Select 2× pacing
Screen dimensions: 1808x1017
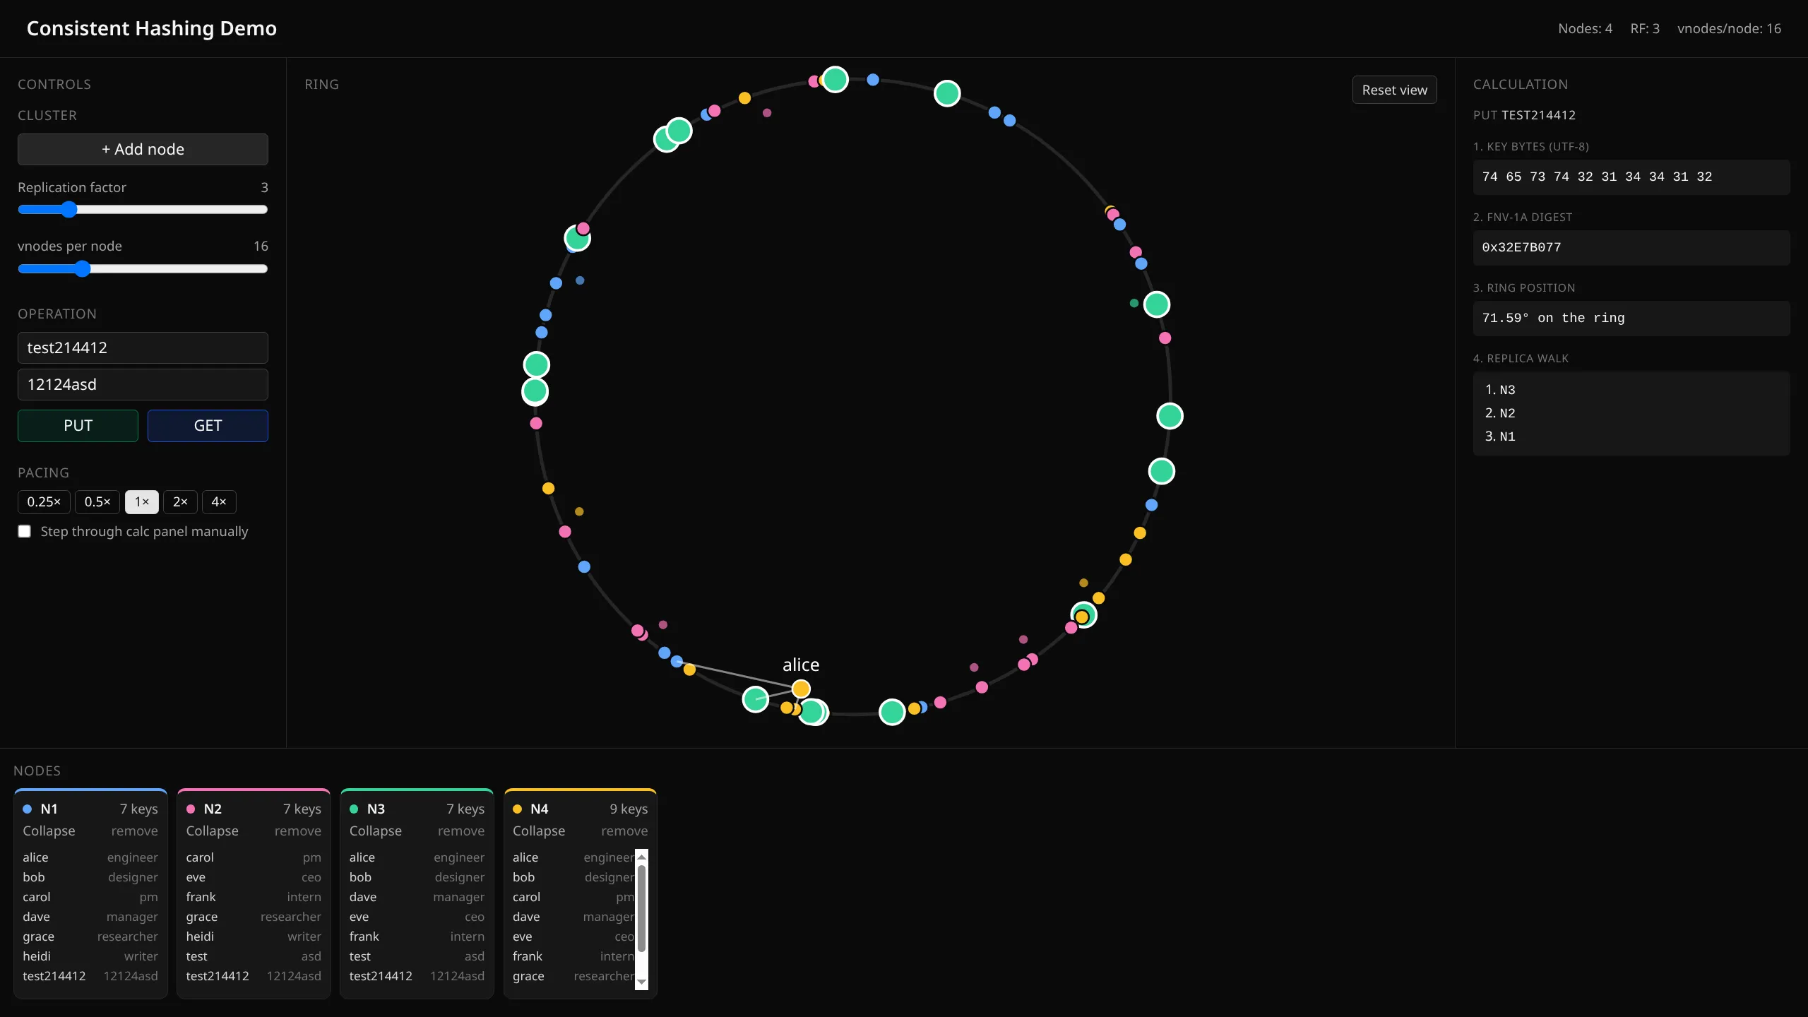[180, 502]
